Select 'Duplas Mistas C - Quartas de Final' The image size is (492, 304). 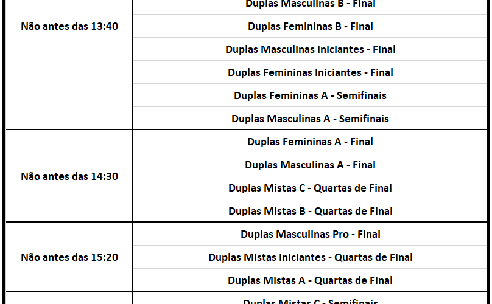pos(310,188)
